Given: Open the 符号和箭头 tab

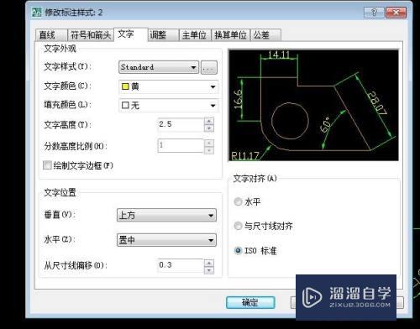Looking at the screenshot, I should (x=91, y=35).
